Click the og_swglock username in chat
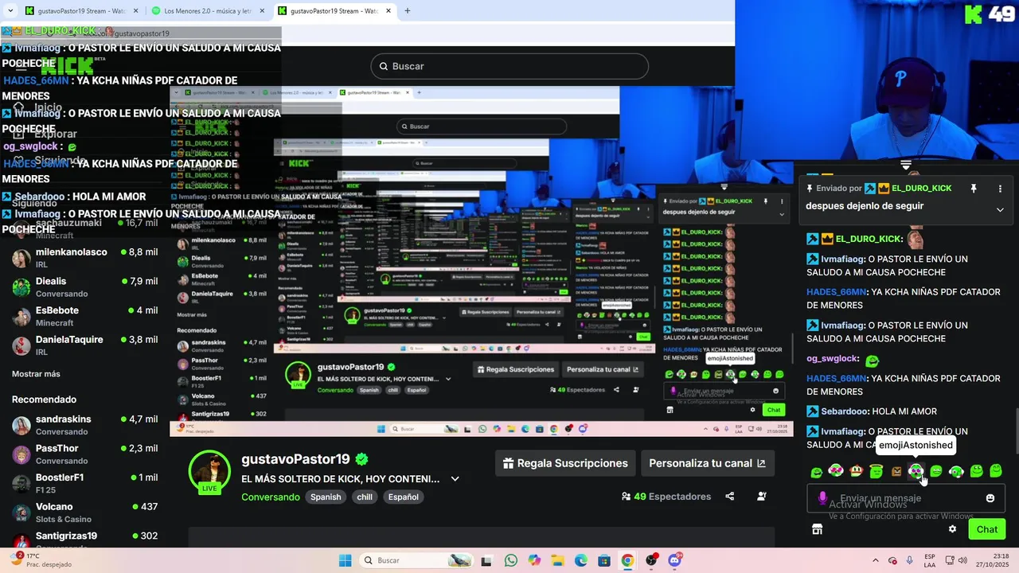Viewport: 1019px width, 573px height. point(832,359)
